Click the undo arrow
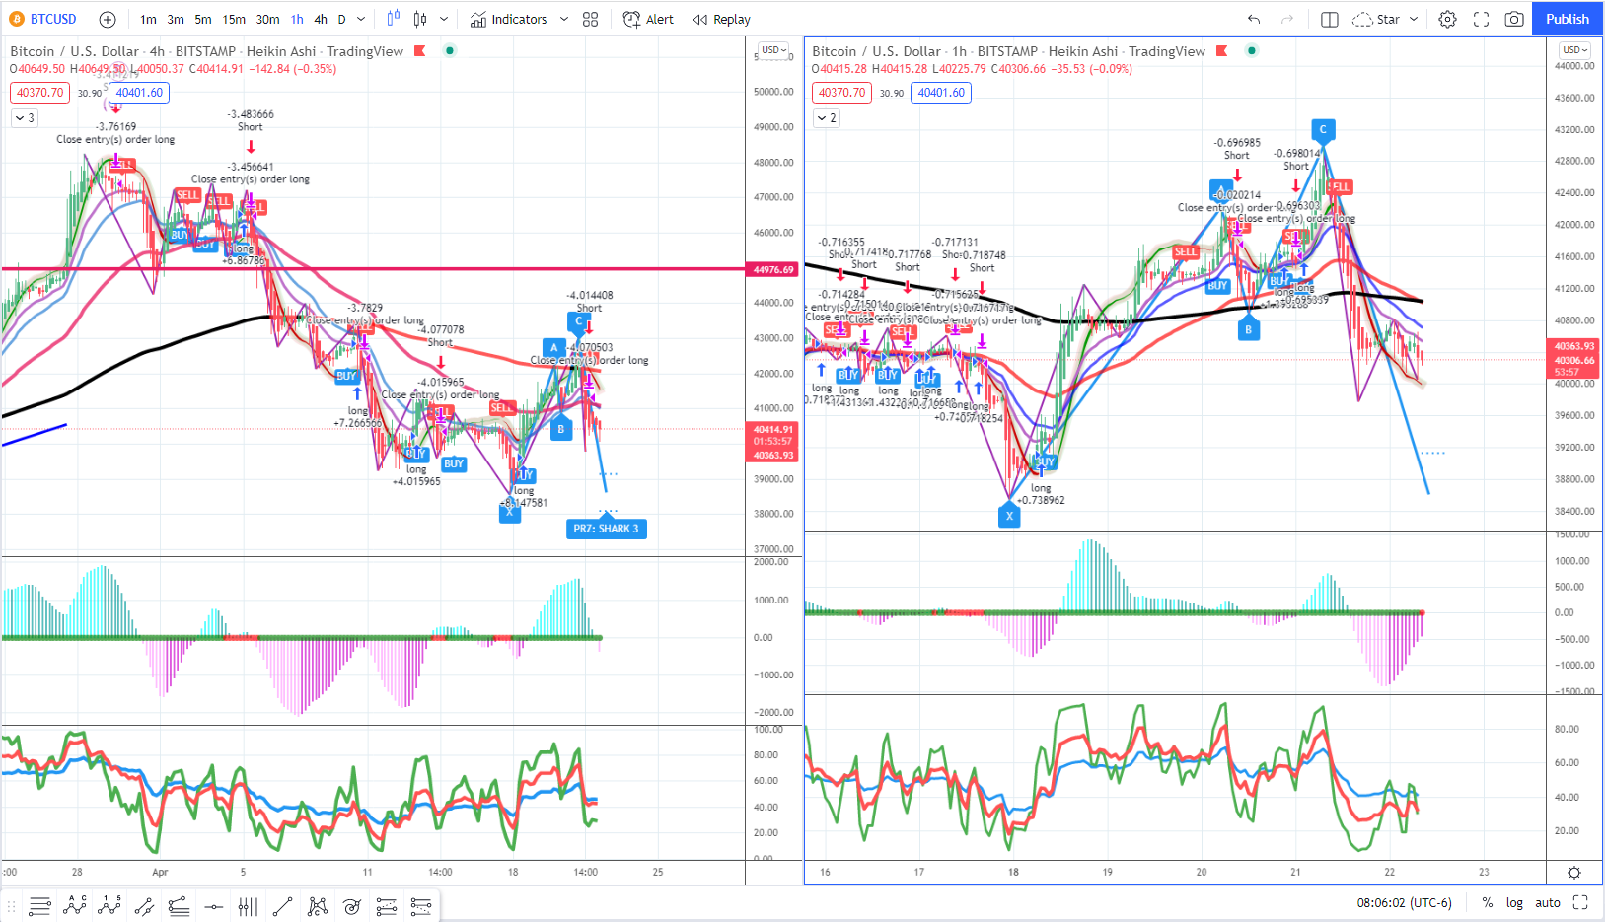Screen dimensions: 1605x922 [1254, 19]
